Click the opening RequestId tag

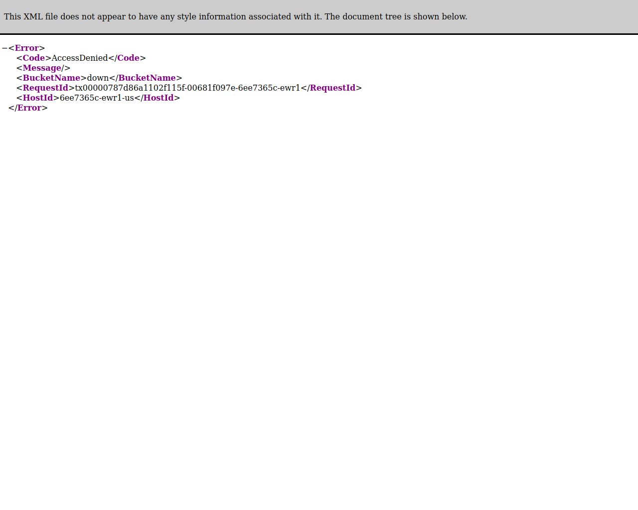46,88
